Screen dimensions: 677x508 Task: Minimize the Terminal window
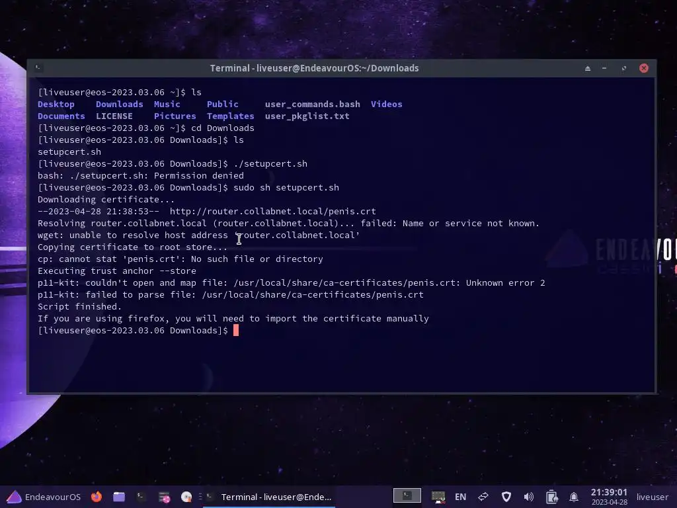(604, 68)
